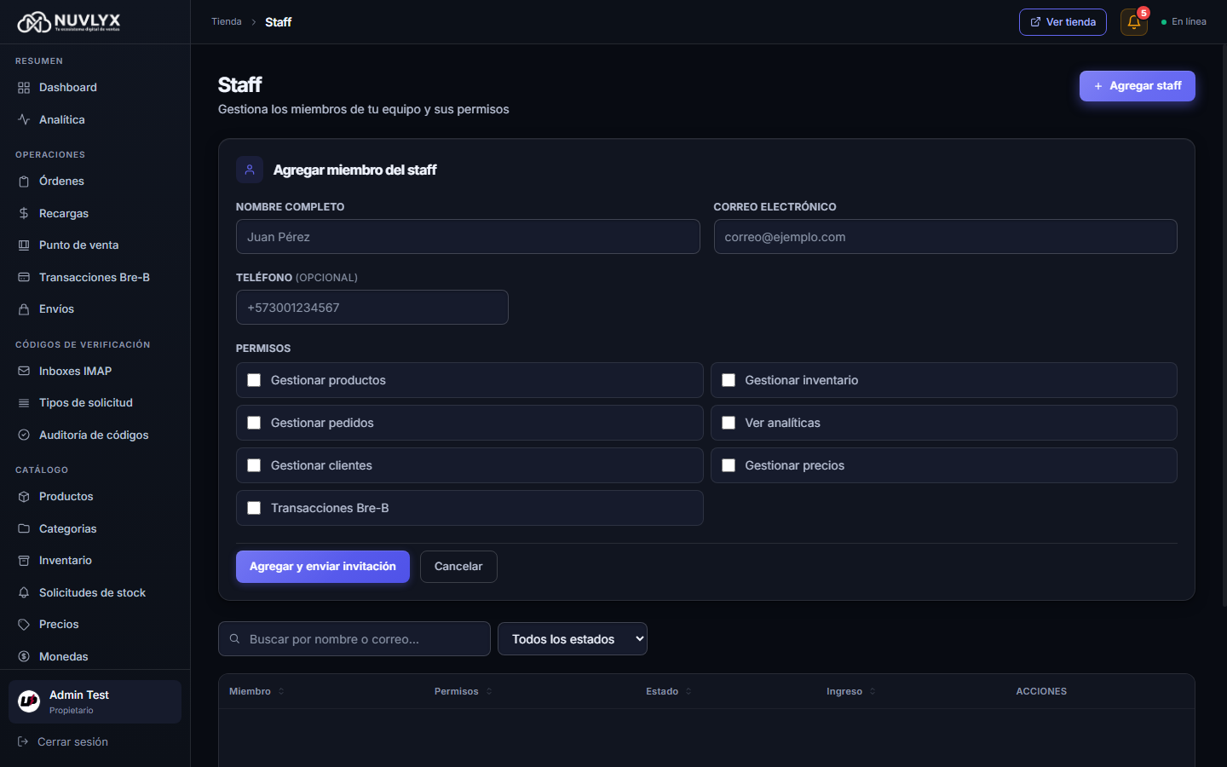Click the Cerrar sesión logout icon
The height and width of the screenshot is (767, 1227).
pos(23,742)
